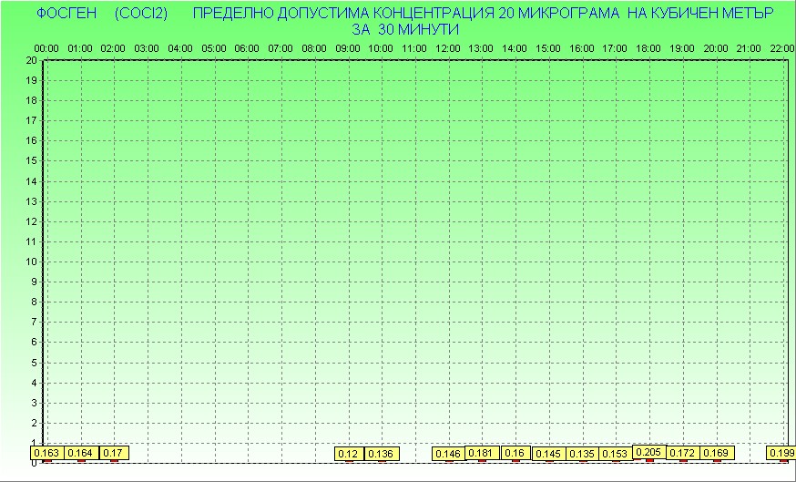The height and width of the screenshot is (482, 796).
Task: Pick the 06:00 time label
Action: click(247, 48)
